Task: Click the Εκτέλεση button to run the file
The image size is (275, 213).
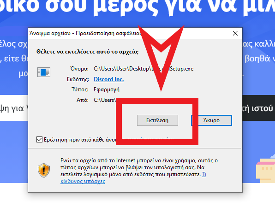Action: (157, 120)
